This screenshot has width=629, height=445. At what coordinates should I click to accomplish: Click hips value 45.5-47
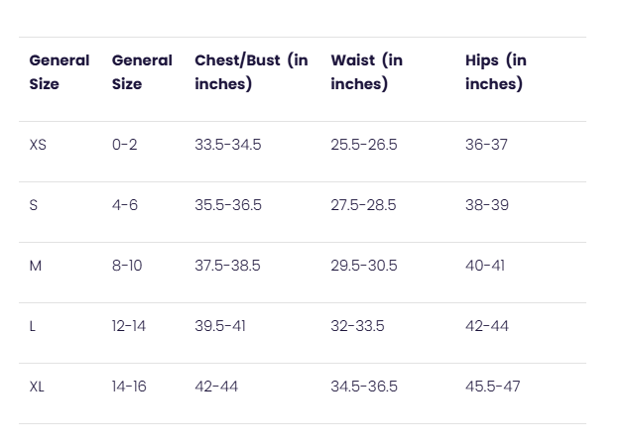[493, 387]
